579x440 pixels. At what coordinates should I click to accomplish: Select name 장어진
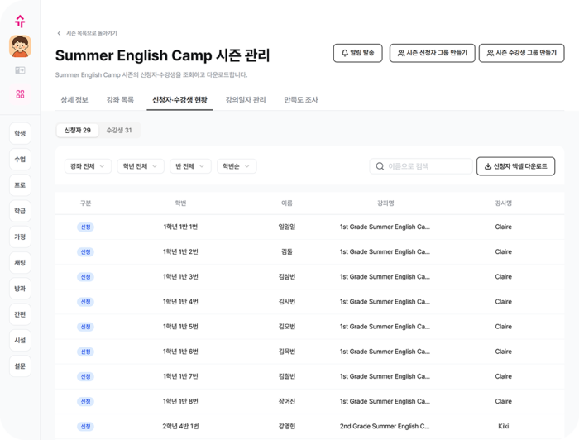tap(287, 401)
